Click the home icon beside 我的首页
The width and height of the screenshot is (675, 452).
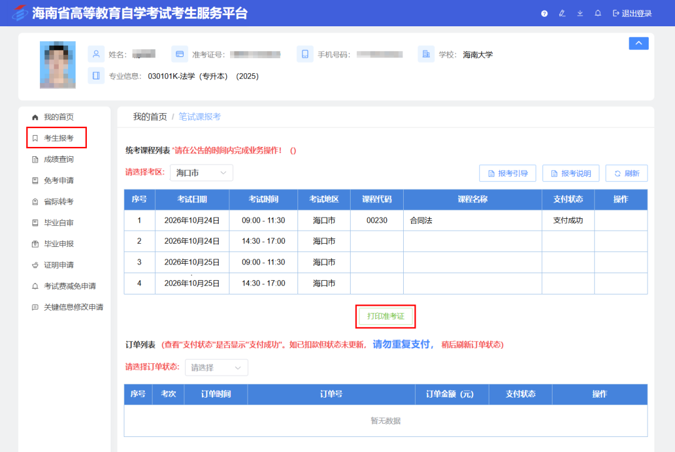pos(35,117)
